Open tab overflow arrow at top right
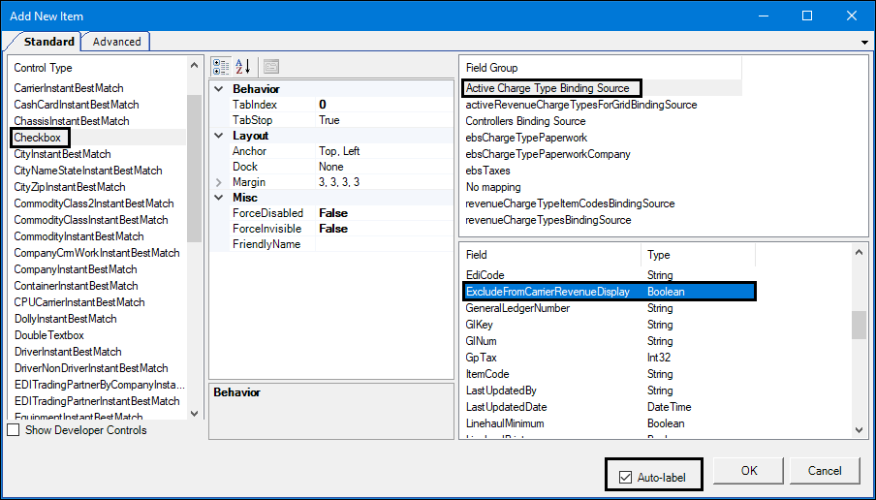 tap(865, 42)
